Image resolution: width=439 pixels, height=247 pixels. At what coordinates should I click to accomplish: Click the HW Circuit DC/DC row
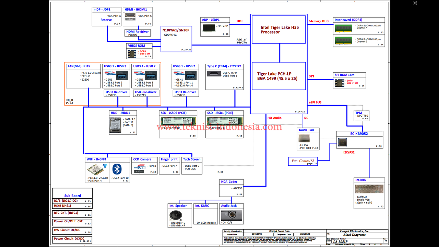tap(72, 231)
